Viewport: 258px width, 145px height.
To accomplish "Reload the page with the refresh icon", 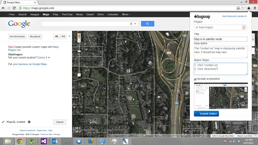I will [14, 8].
